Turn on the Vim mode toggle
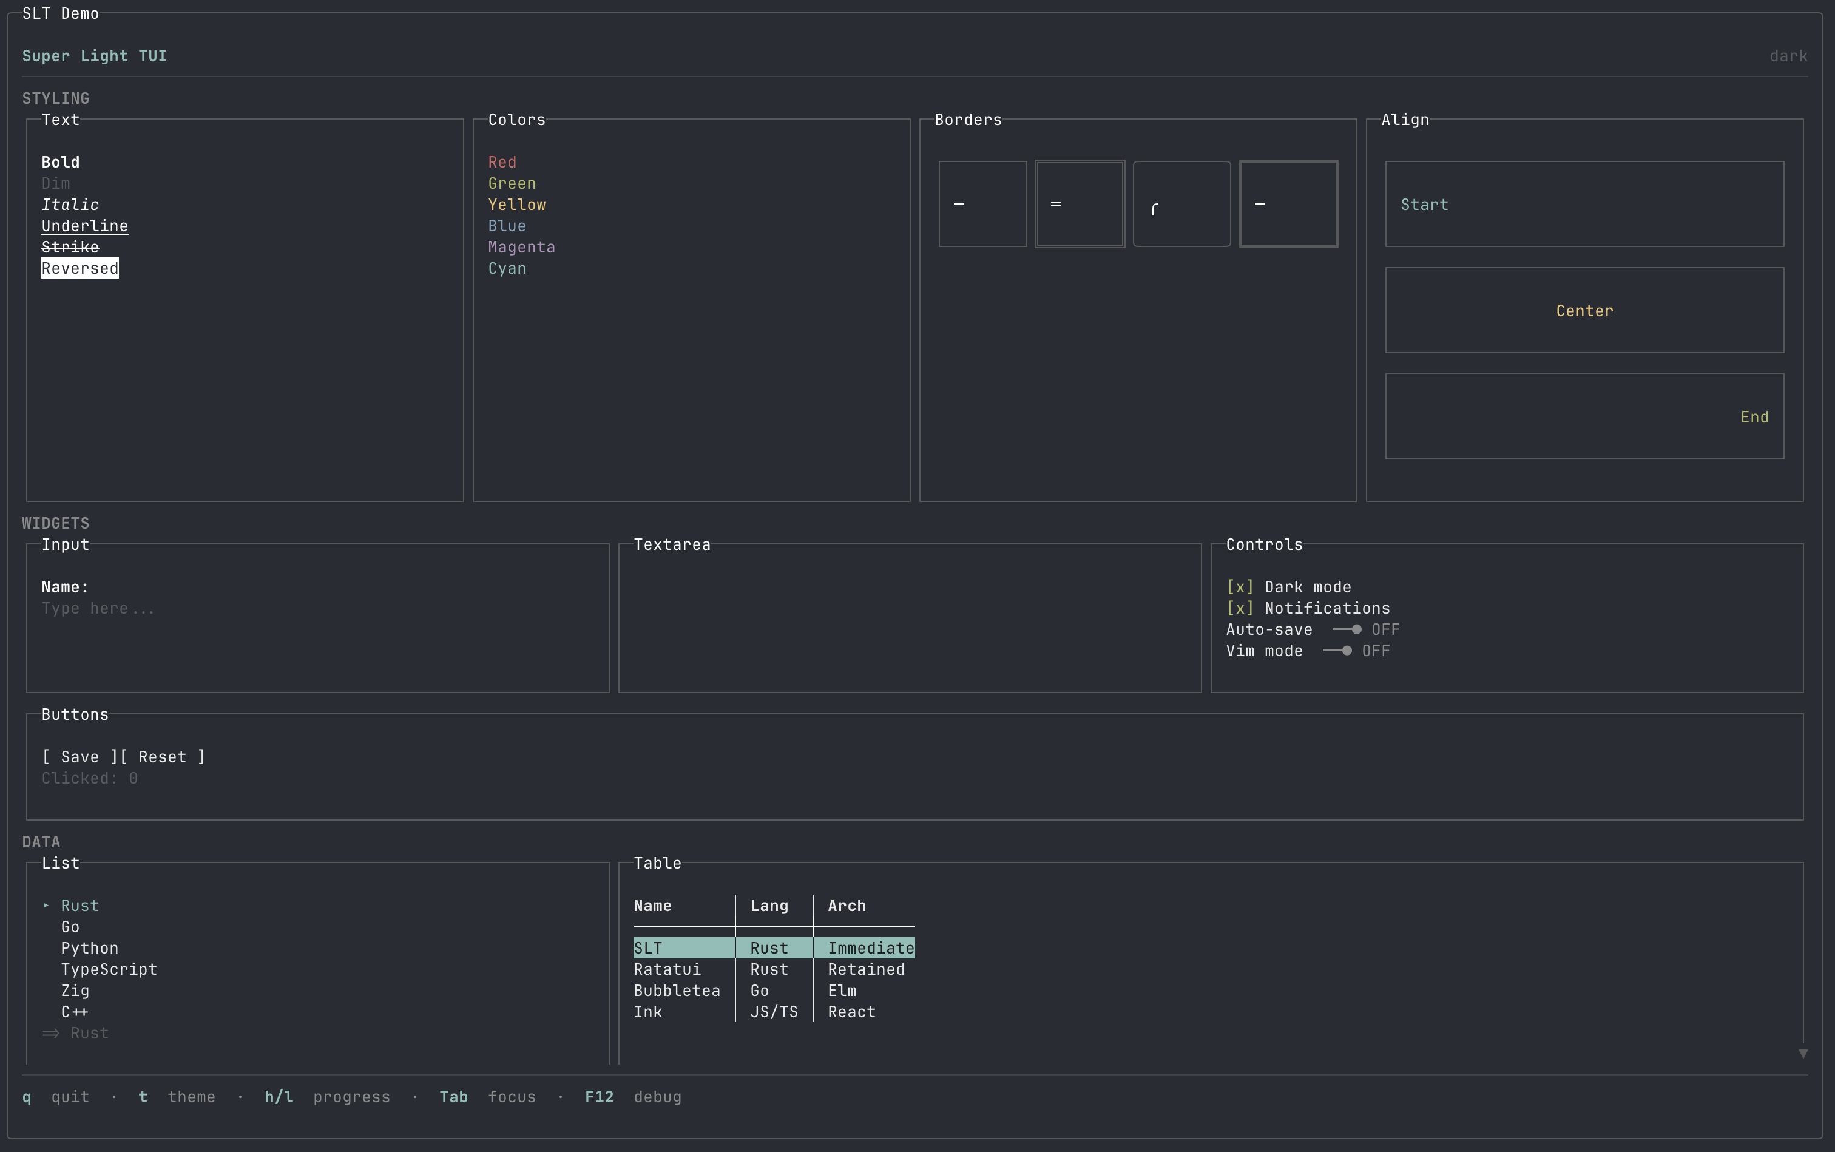This screenshot has height=1152, width=1835. pos(1337,651)
